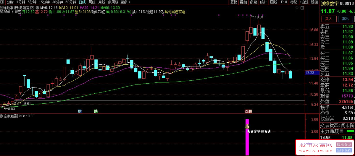Select the 日线 daily chart tab

82,2
